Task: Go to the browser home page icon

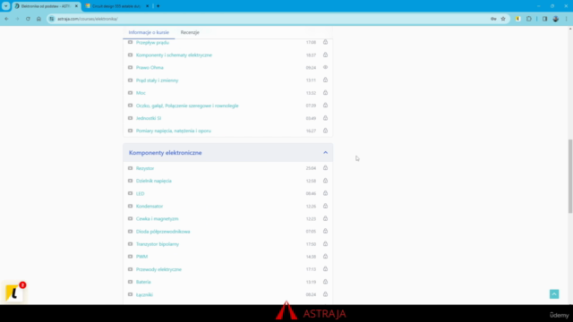Action: pyautogui.click(x=38, y=19)
